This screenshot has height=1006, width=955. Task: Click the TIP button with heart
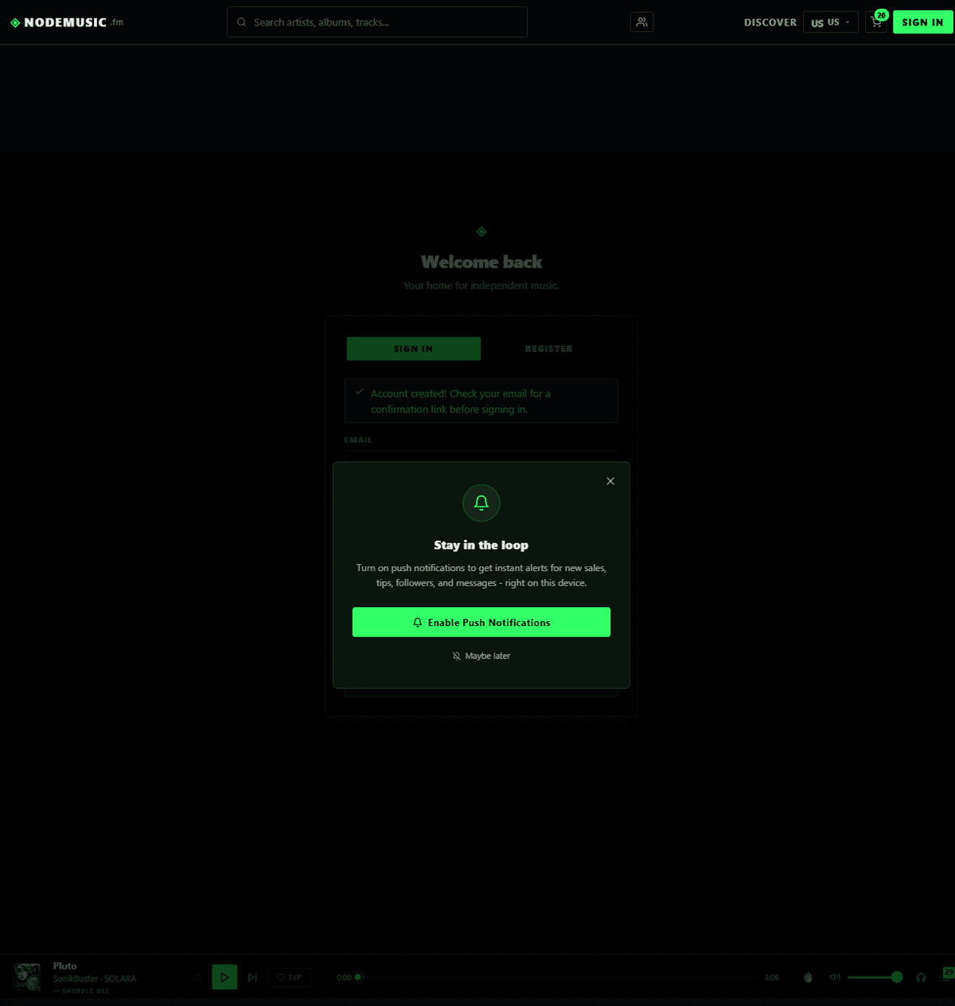tap(289, 977)
